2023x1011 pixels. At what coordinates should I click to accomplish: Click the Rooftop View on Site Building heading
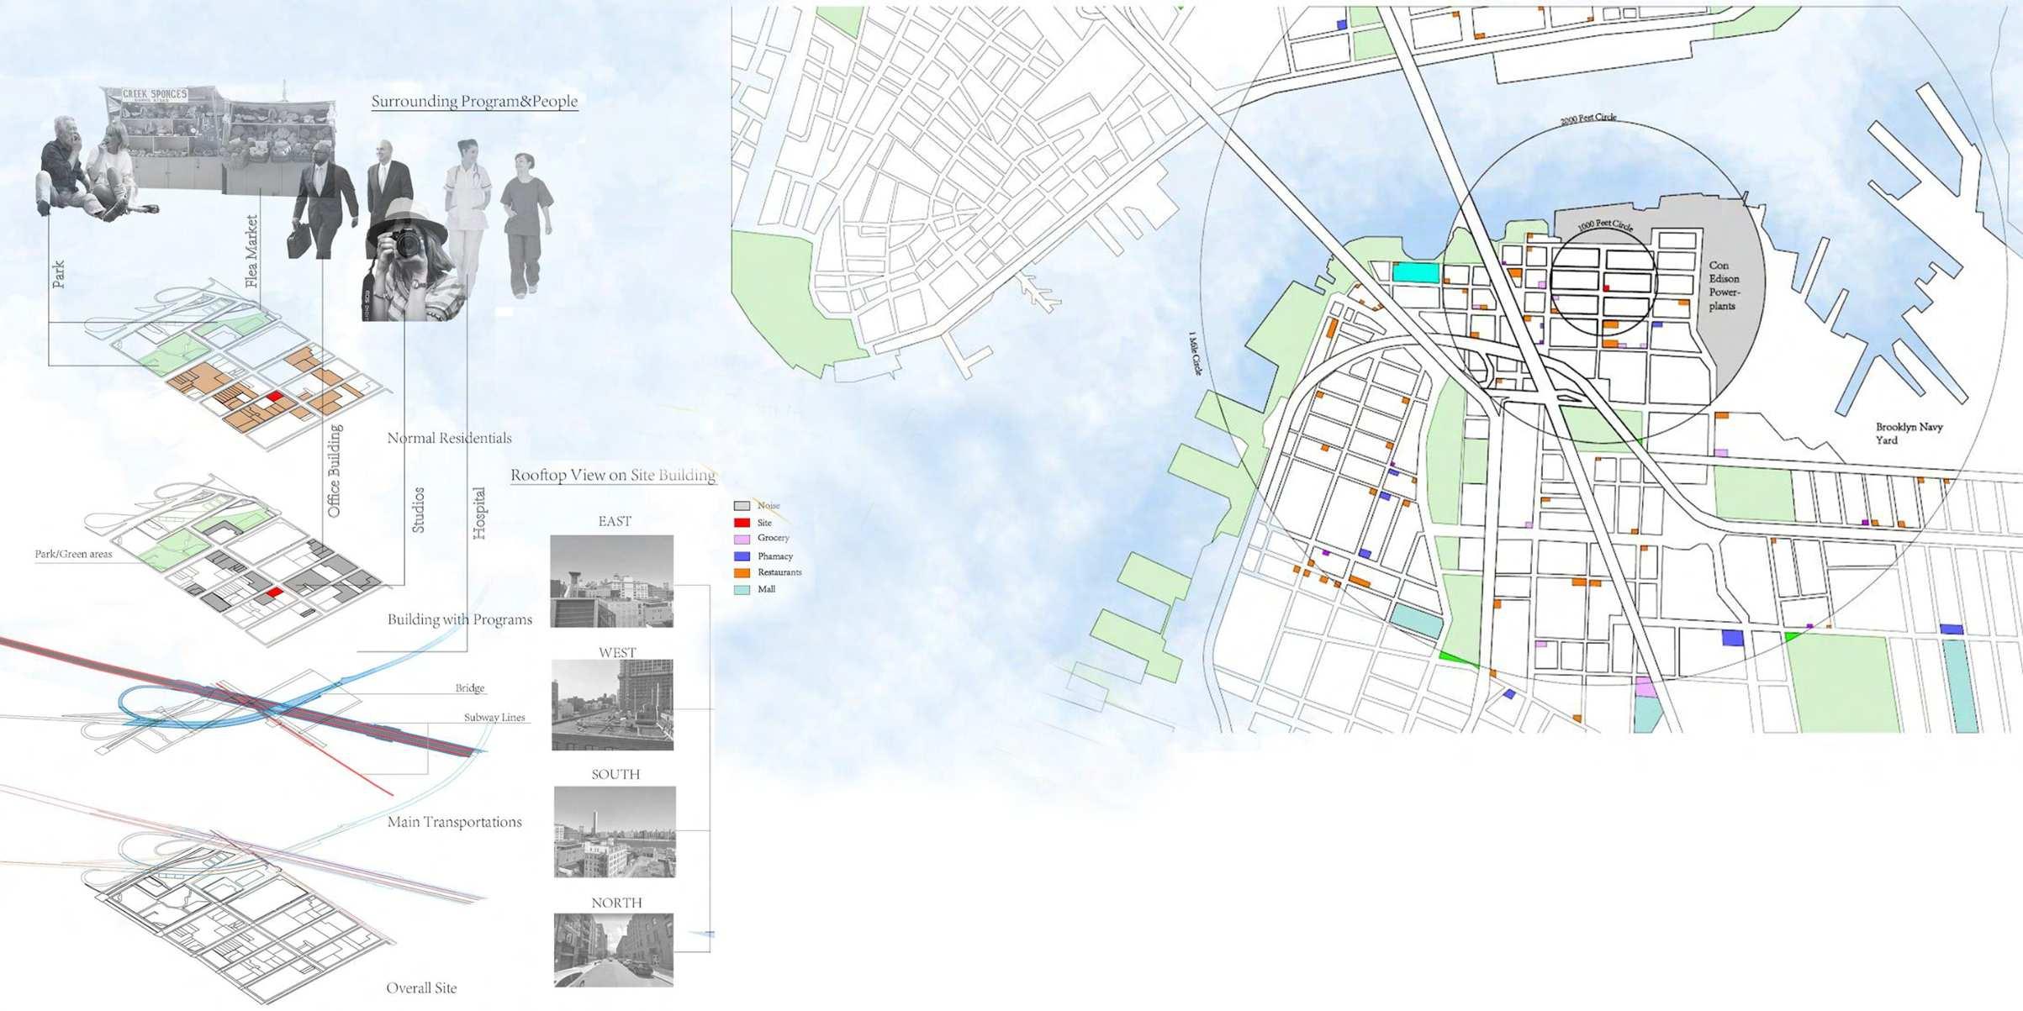(x=613, y=476)
